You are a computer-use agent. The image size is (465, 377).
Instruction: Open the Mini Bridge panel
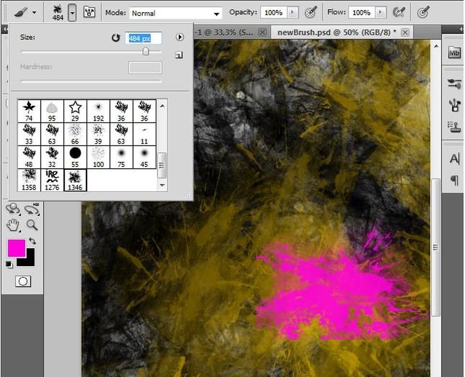click(x=454, y=53)
